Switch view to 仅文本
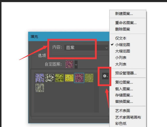 pos(128,38)
